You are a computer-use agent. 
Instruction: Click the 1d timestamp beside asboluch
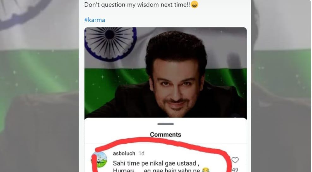(x=141, y=153)
